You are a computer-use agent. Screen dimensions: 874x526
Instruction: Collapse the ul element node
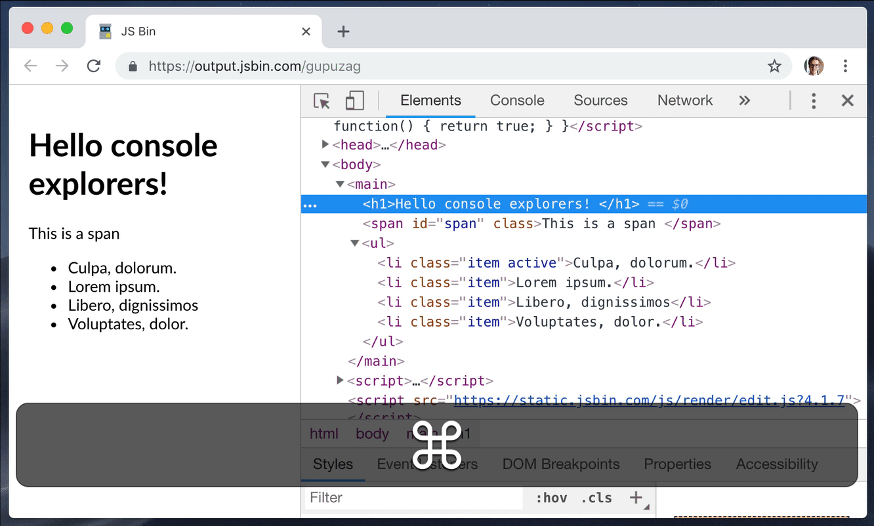click(x=355, y=243)
